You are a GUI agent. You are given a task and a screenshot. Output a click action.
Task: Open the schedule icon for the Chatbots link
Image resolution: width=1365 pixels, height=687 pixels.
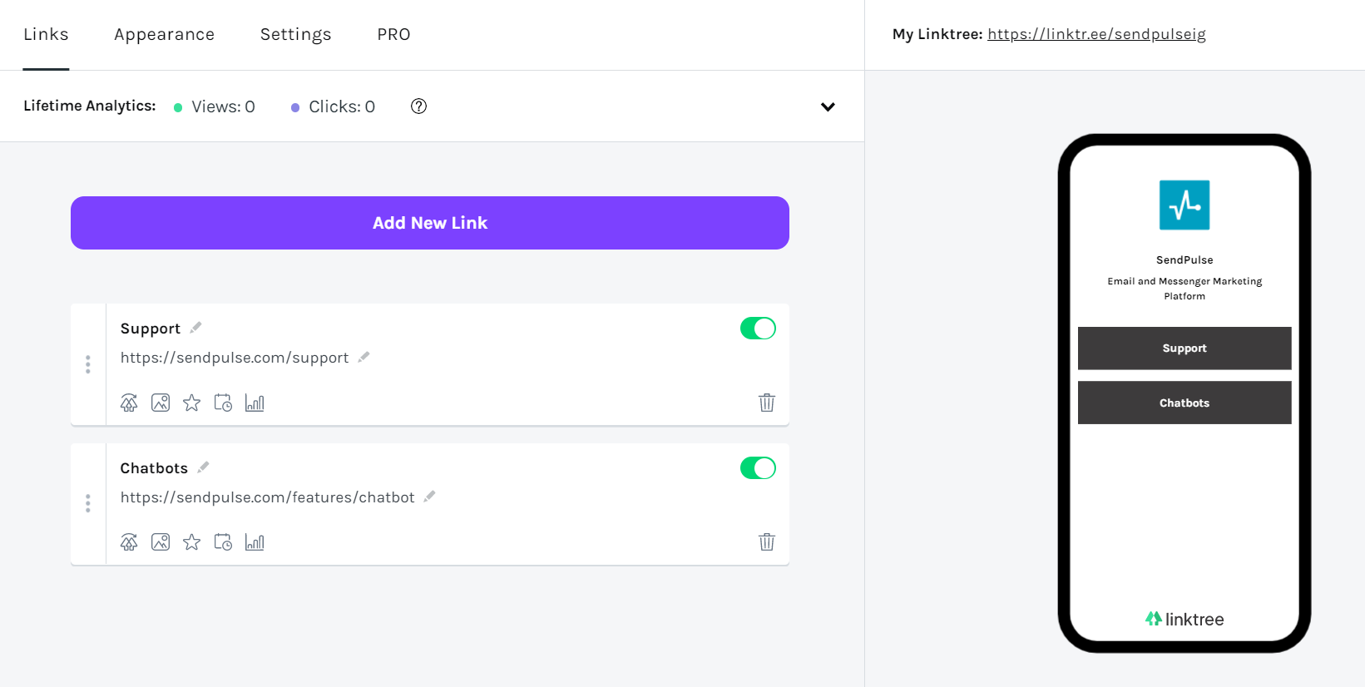pos(223,541)
